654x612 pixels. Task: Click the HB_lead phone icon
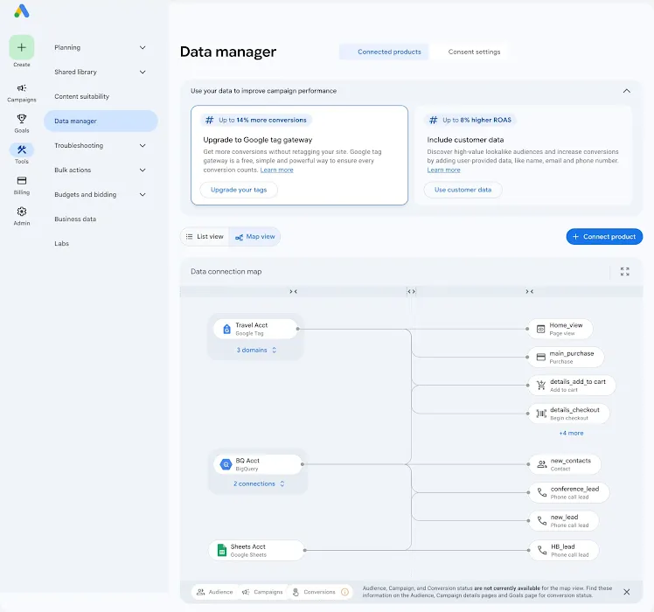pyautogui.click(x=542, y=550)
